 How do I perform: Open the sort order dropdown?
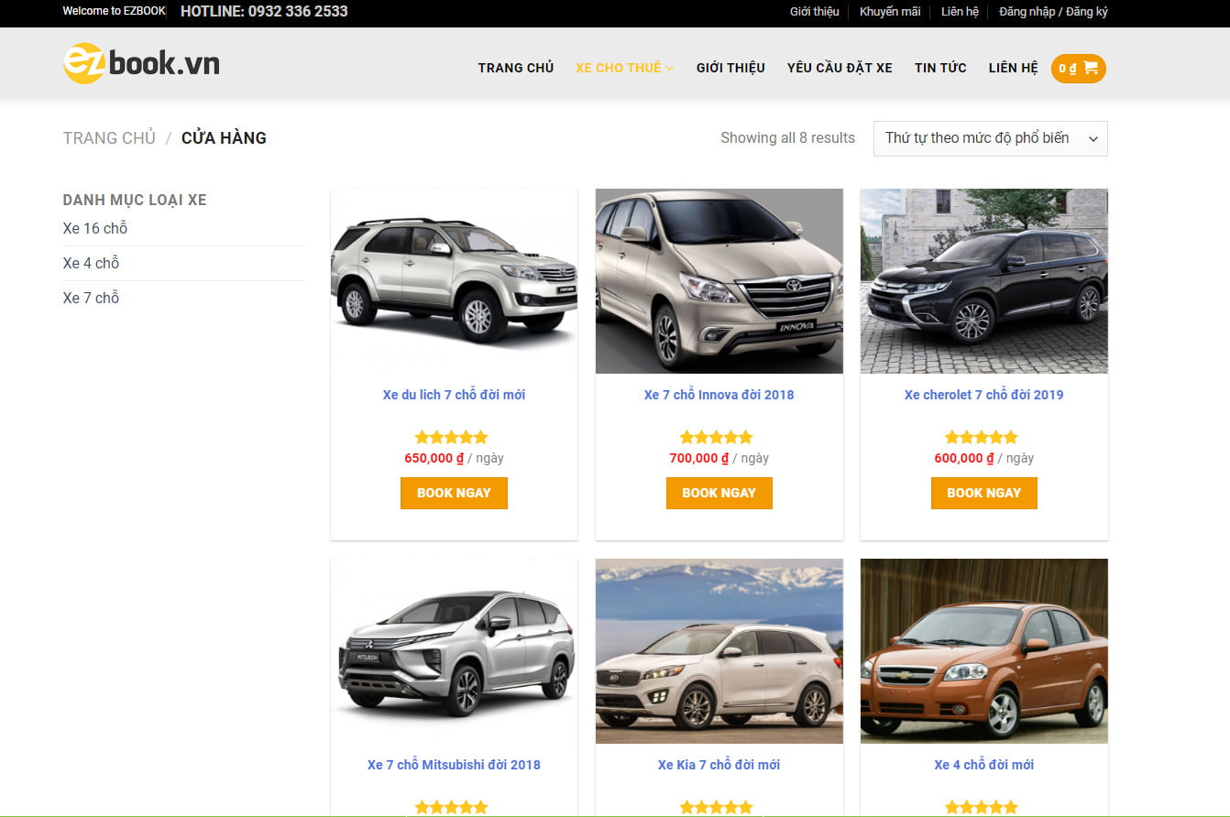(990, 138)
